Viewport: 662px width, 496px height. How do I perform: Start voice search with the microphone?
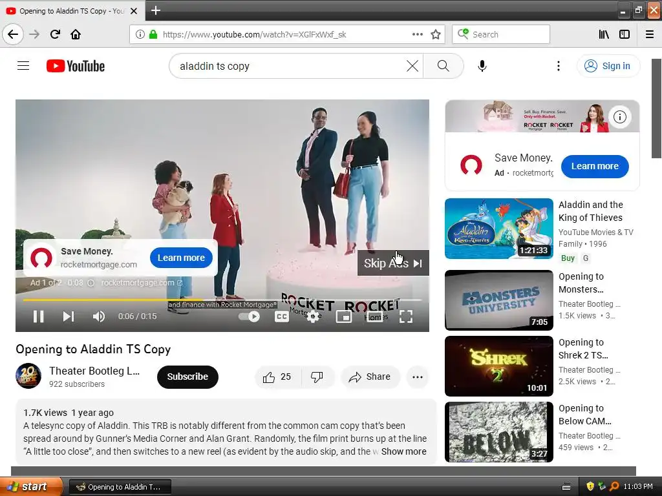point(482,66)
